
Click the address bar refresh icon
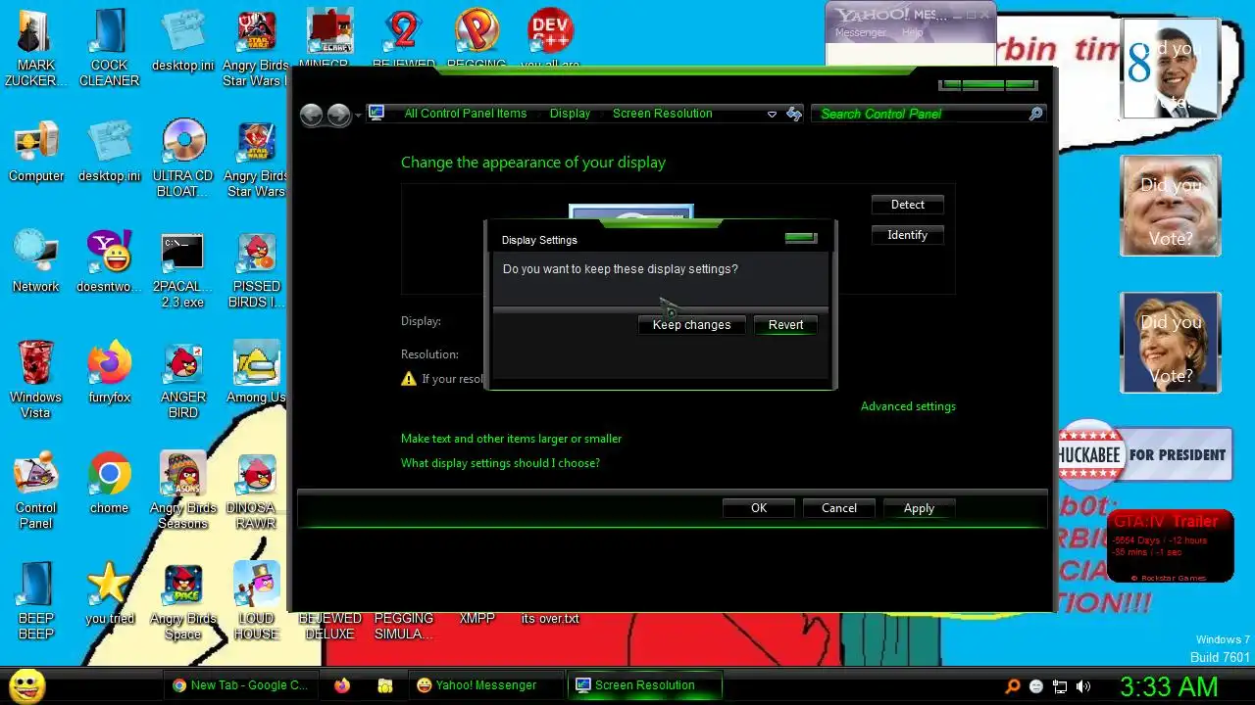point(794,114)
